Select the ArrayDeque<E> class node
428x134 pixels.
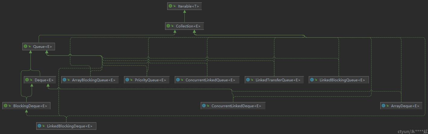(401, 106)
